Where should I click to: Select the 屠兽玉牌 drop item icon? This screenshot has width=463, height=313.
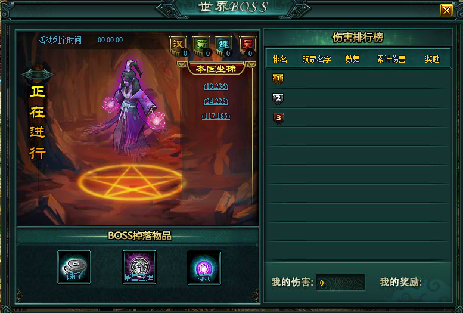click(139, 267)
